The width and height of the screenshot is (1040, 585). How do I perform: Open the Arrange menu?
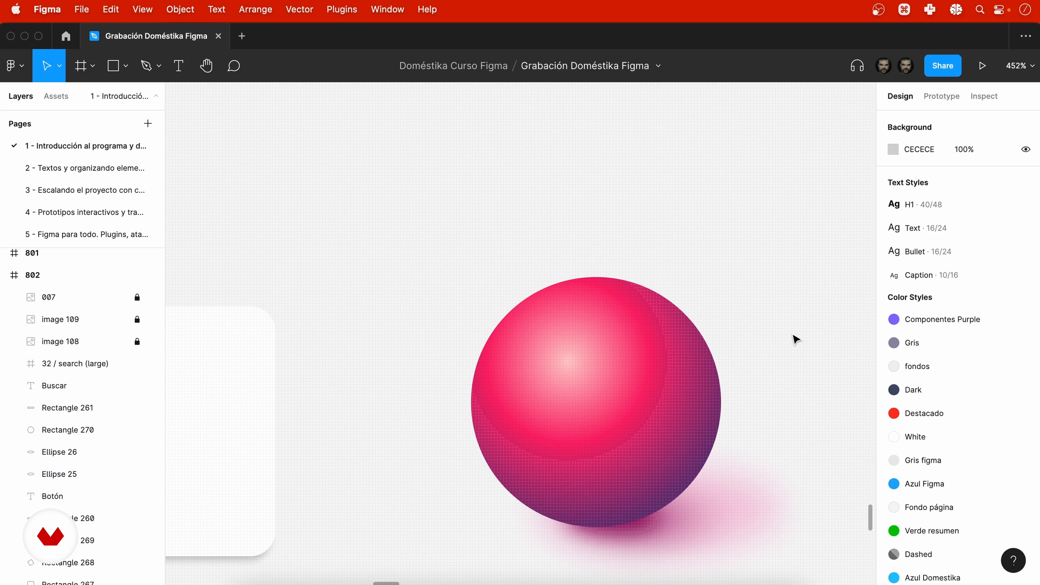coord(256,9)
